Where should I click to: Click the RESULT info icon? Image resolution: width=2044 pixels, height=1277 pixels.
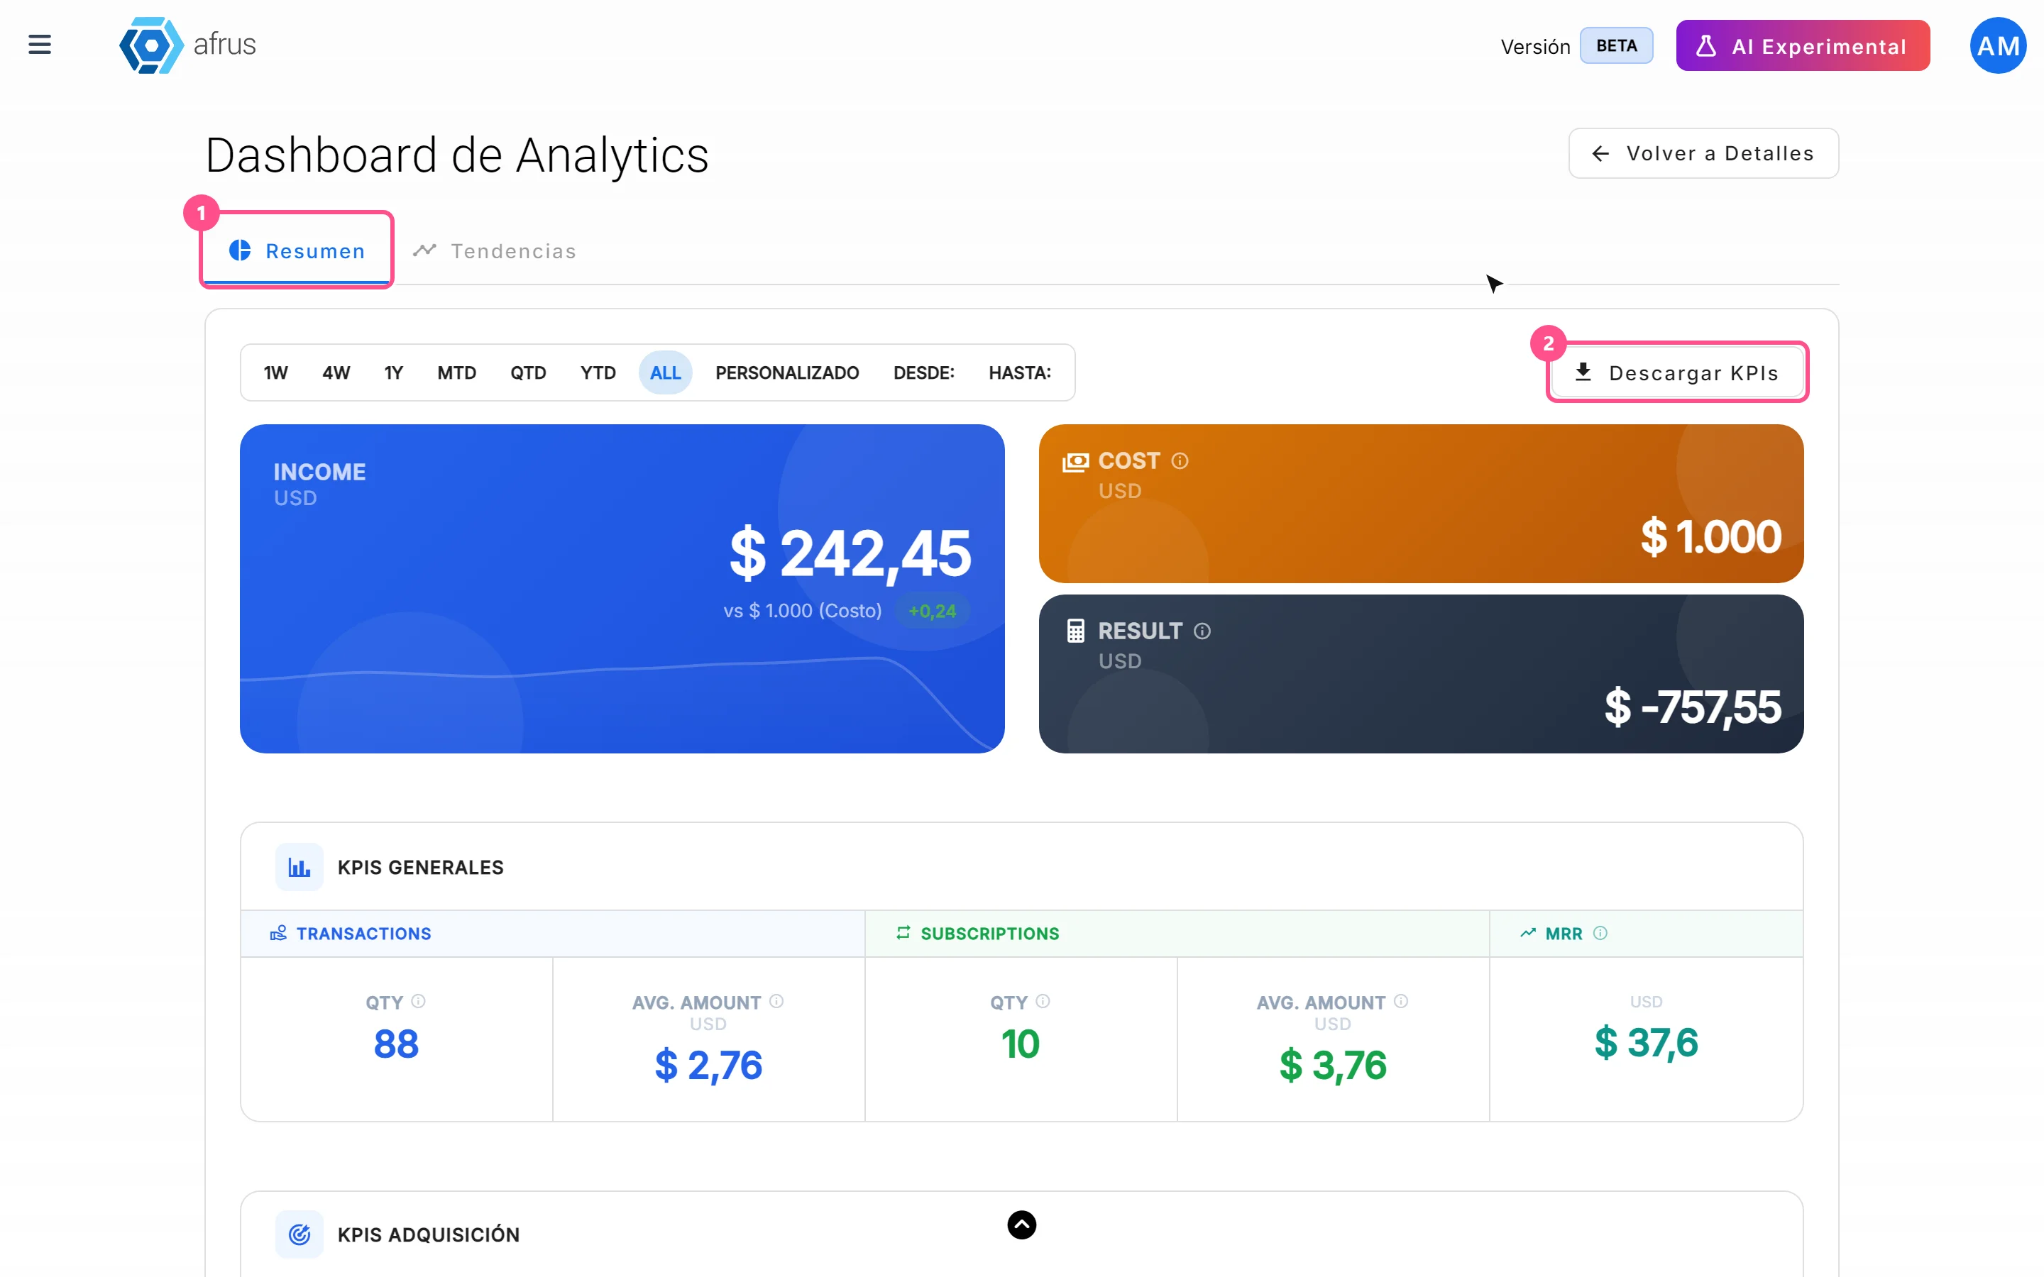(1202, 631)
